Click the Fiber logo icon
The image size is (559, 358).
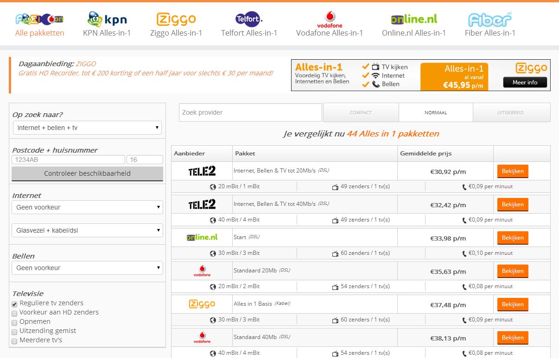pyautogui.click(x=490, y=19)
